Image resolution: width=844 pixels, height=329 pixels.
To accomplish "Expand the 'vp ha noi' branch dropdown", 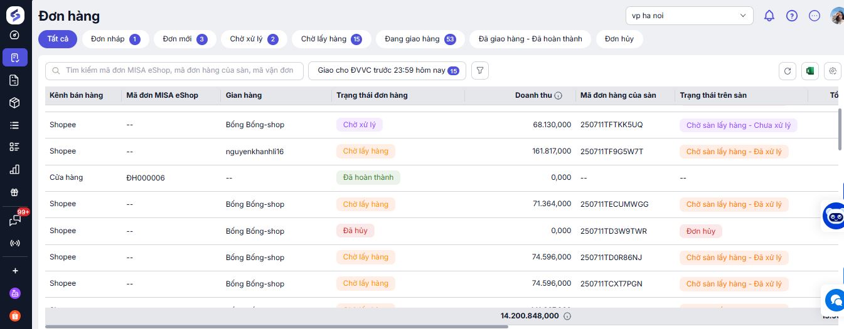I will coord(689,16).
